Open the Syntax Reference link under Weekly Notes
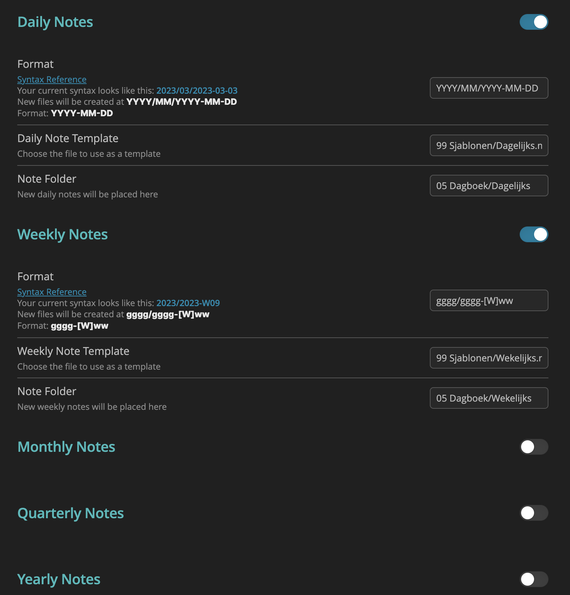Viewport: 570px width, 595px height. tap(52, 292)
